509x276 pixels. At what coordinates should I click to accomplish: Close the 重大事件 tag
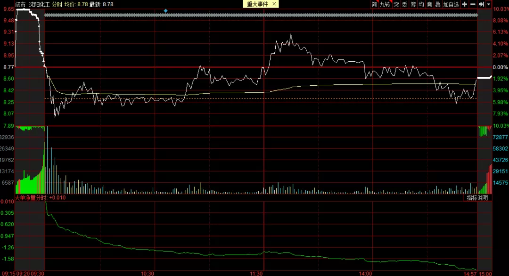tap(274, 4)
